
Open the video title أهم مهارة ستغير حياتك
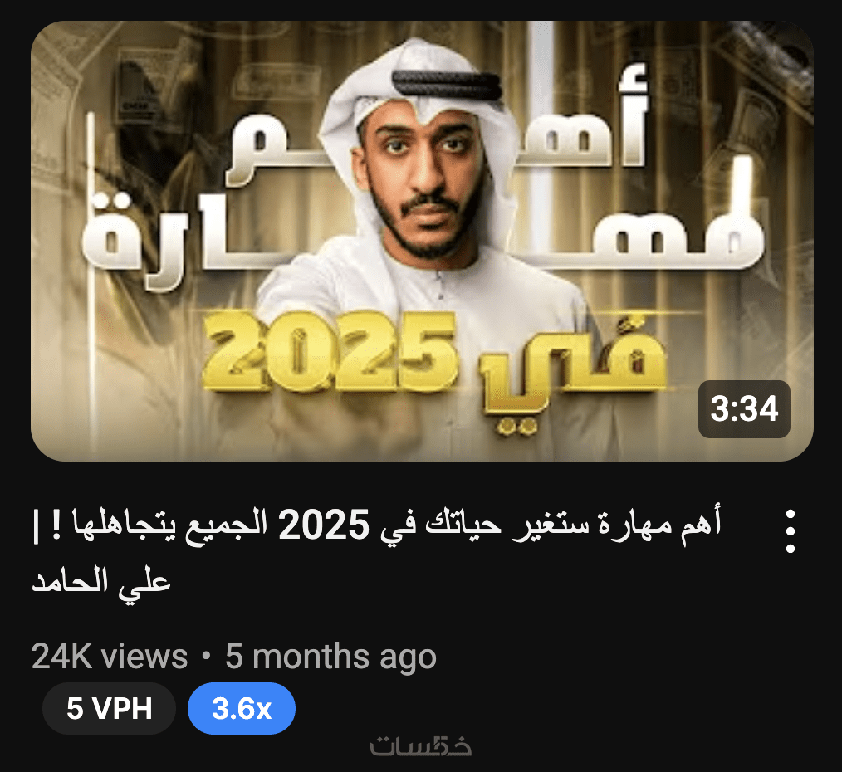376,552
